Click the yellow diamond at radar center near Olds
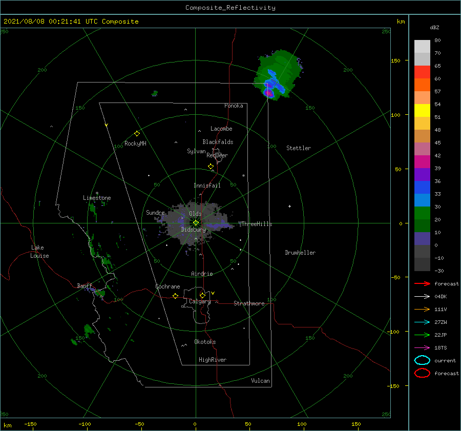 [196, 223]
